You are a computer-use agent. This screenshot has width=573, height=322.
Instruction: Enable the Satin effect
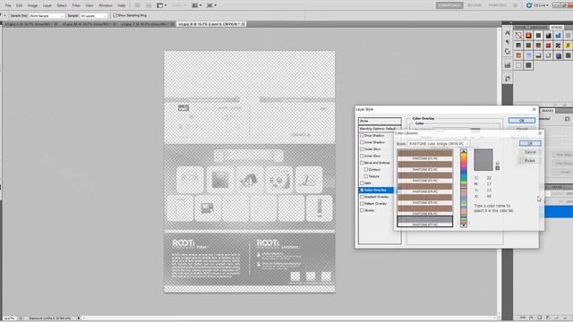[x=362, y=183]
